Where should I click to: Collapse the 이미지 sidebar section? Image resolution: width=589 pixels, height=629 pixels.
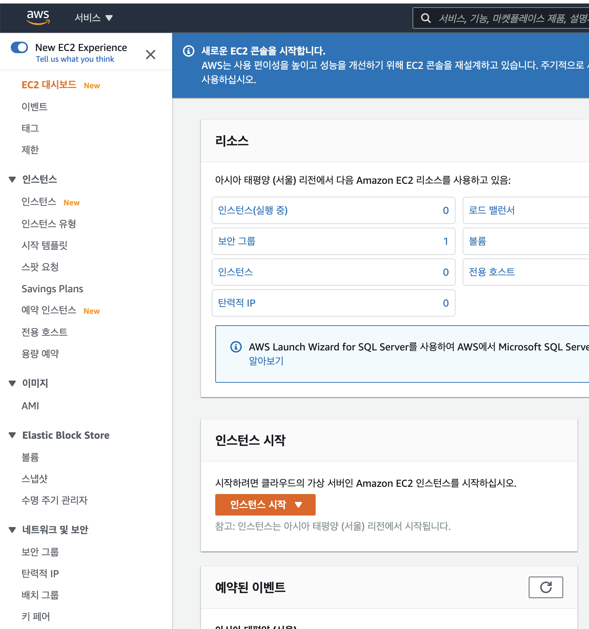(x=12, y=383)
